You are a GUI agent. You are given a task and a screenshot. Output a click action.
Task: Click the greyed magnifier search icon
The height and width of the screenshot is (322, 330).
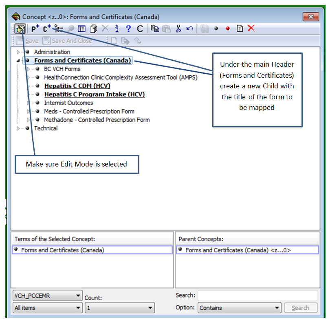pos(70,28)
